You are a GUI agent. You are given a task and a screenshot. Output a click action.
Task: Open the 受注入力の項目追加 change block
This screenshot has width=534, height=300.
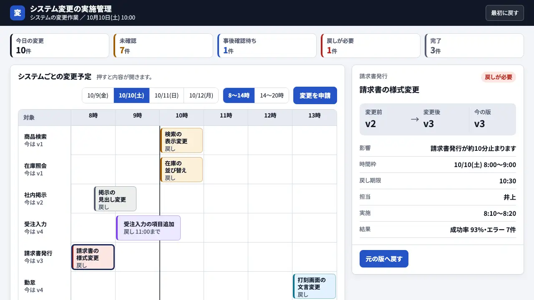(148, 228)
